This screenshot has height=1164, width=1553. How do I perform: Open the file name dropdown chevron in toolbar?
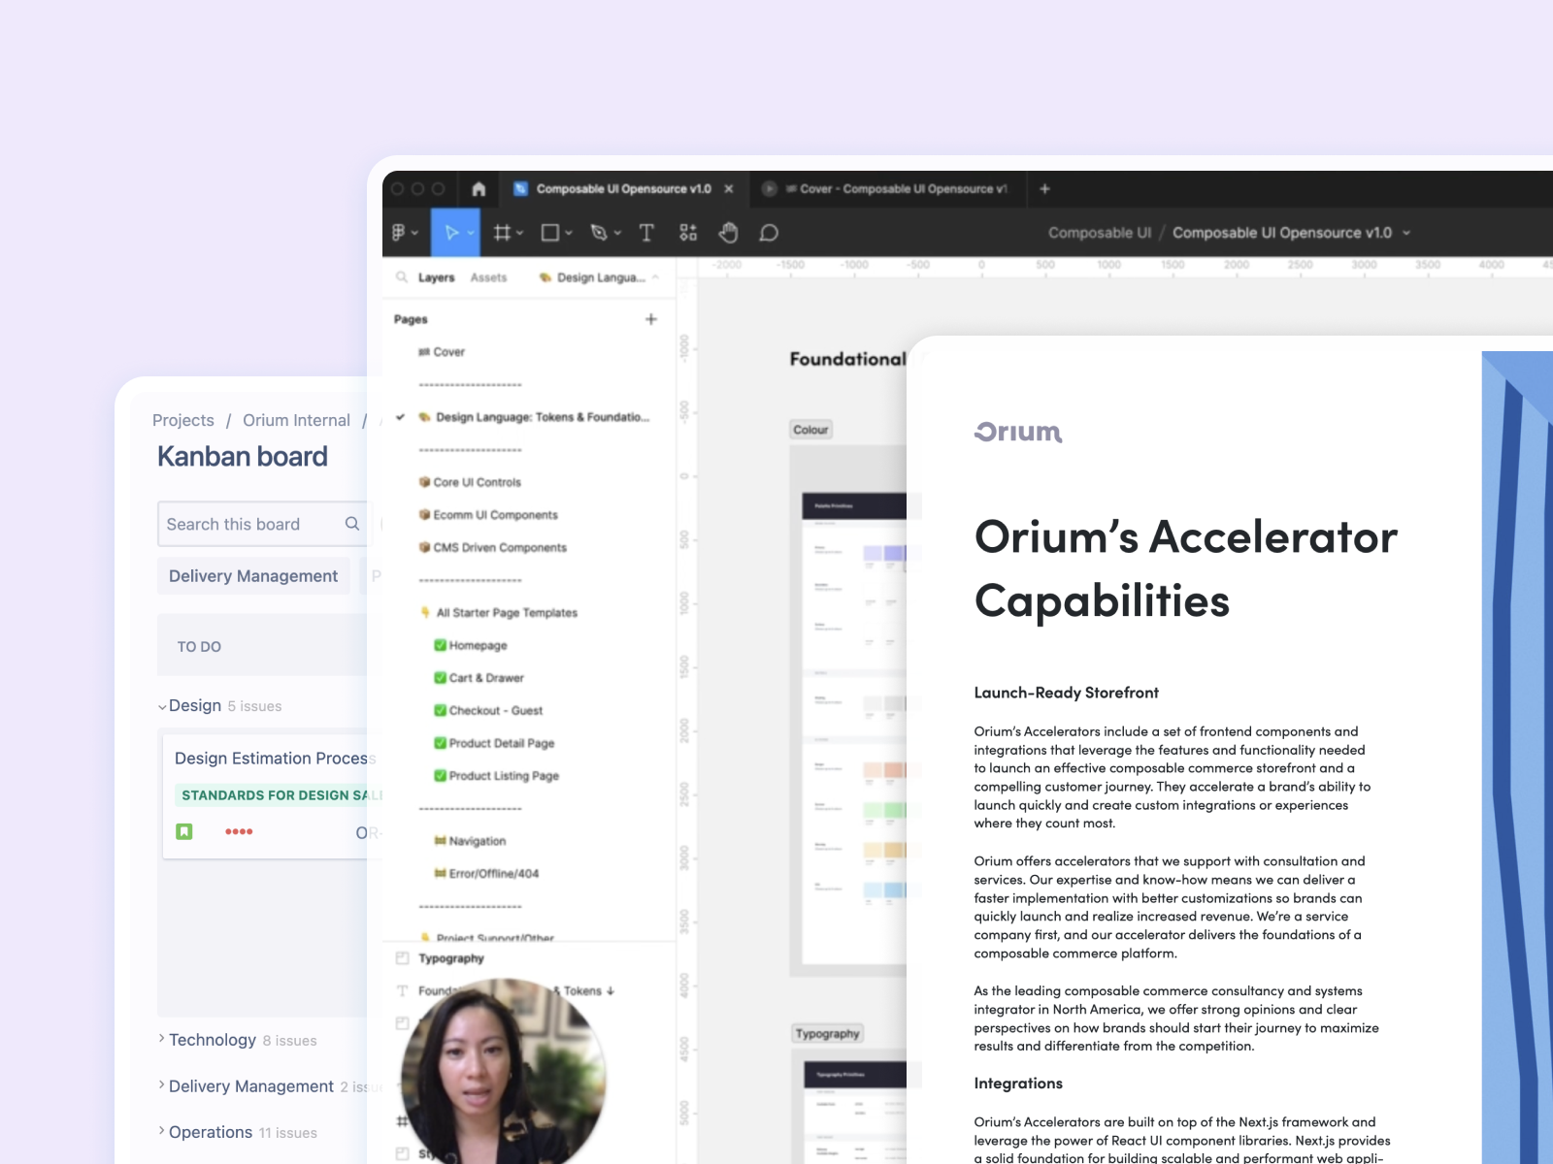[x=1406, y=233]
